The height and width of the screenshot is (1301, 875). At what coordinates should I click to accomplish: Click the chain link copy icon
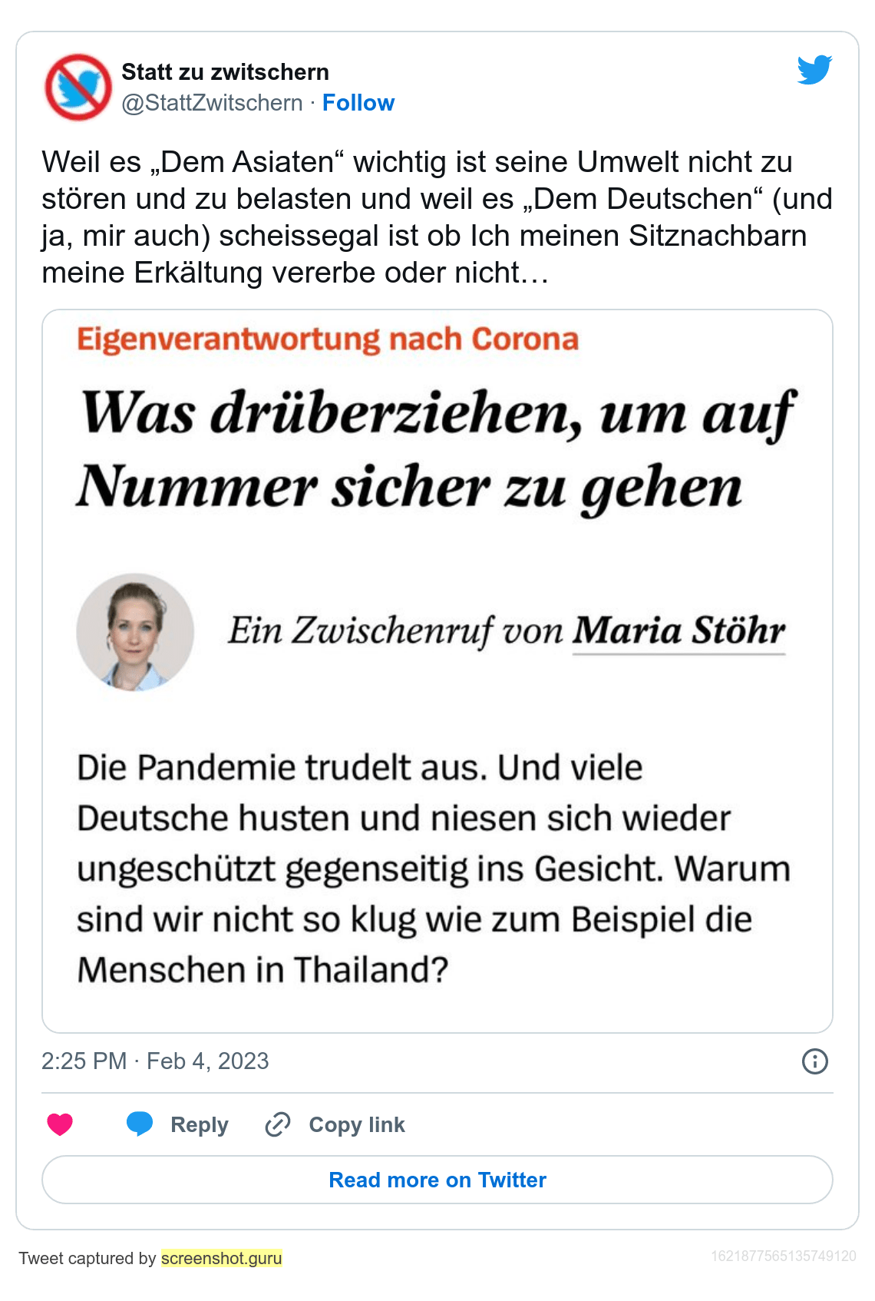click(x=277, y=1124)
